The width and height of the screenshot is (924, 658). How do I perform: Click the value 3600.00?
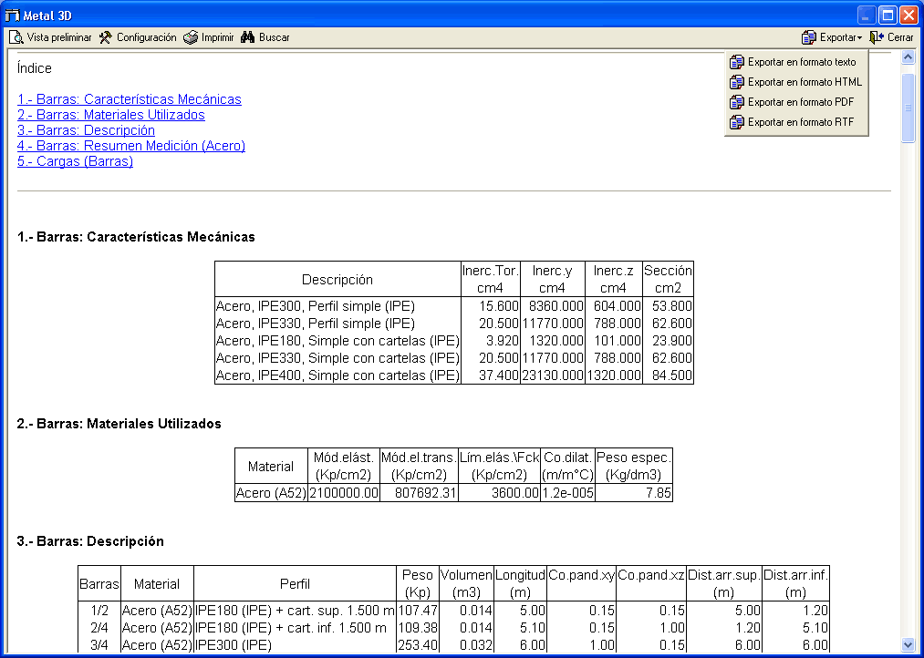515,493
